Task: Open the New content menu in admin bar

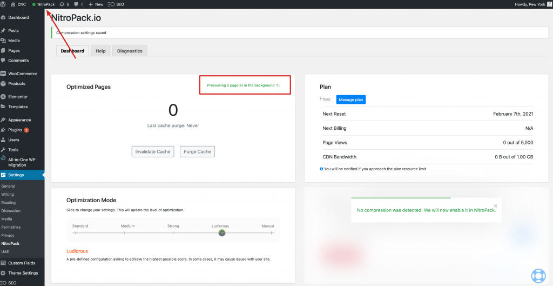Action: (x=96, y=4)
